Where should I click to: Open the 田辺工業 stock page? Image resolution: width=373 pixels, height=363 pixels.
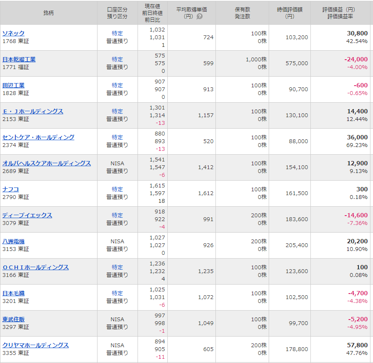(x=13, y=85)
